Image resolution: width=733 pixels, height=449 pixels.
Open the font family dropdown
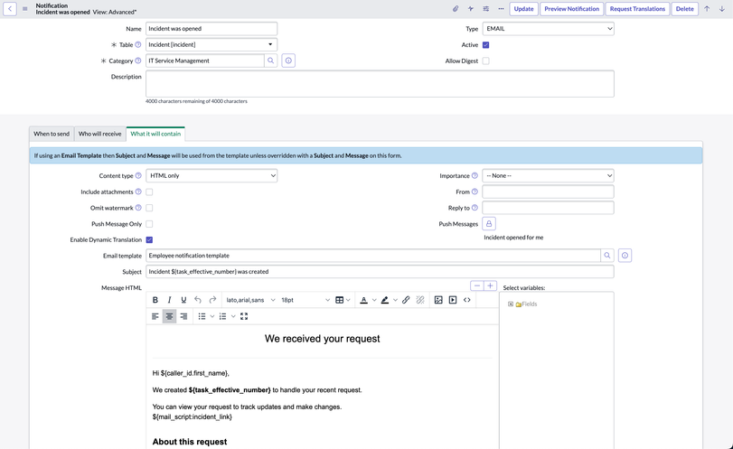click(250, 300)
